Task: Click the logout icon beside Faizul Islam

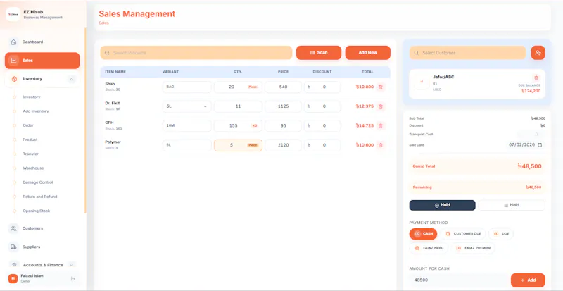Action: tap(73, 278)
